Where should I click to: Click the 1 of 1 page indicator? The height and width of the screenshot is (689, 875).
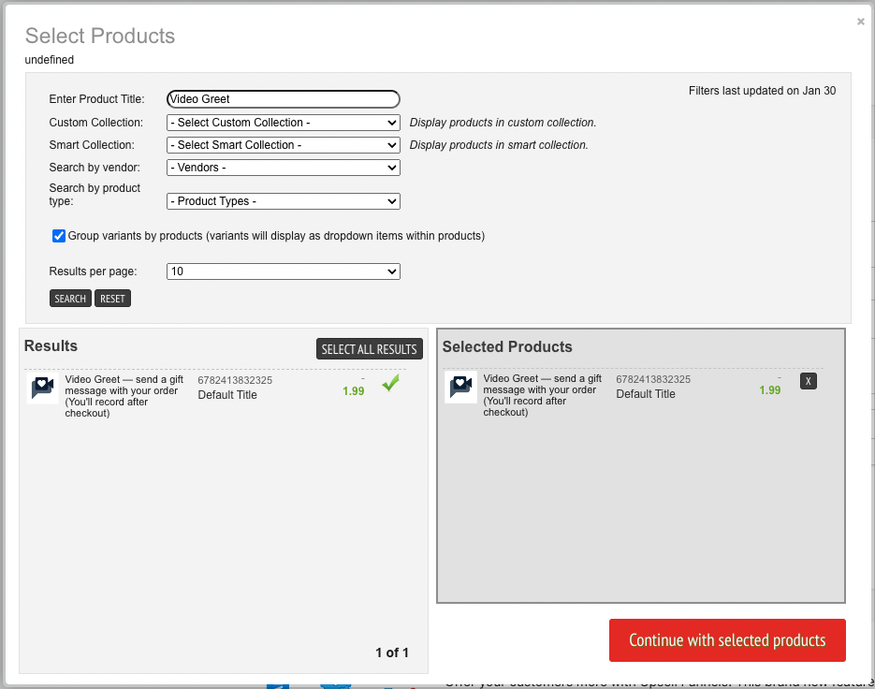point(392,652)
